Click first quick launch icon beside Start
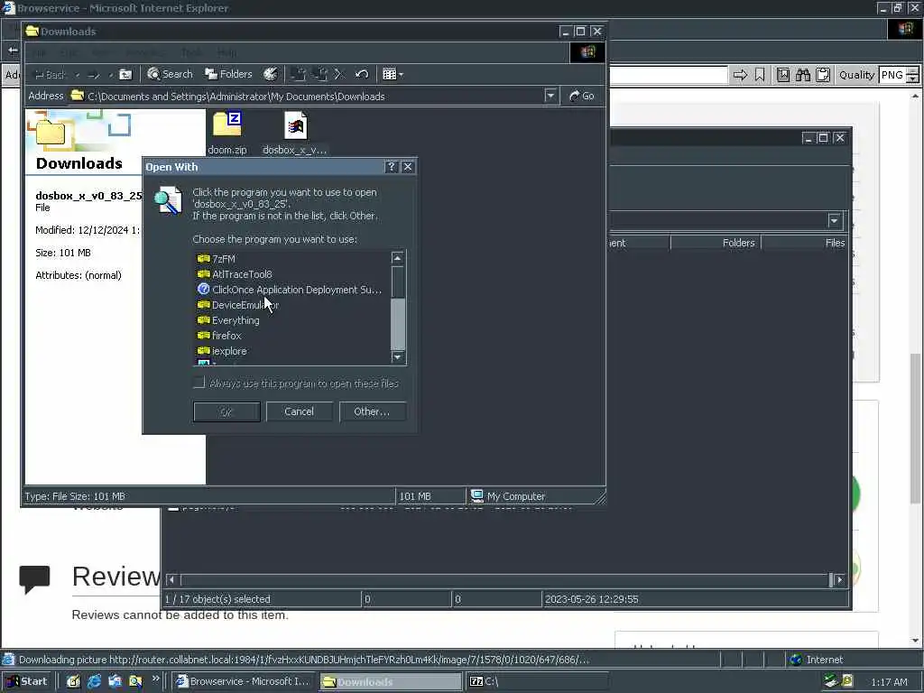Image resolution: width=924 pixels, height=693 pixels. (x=73, y=682)
